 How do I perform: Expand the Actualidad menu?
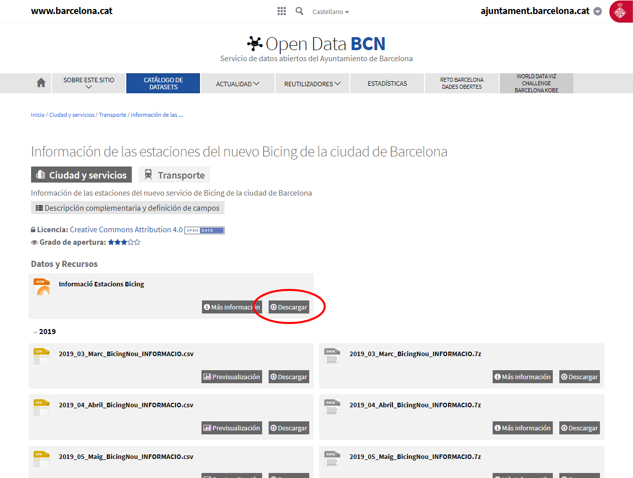point(238,84)
